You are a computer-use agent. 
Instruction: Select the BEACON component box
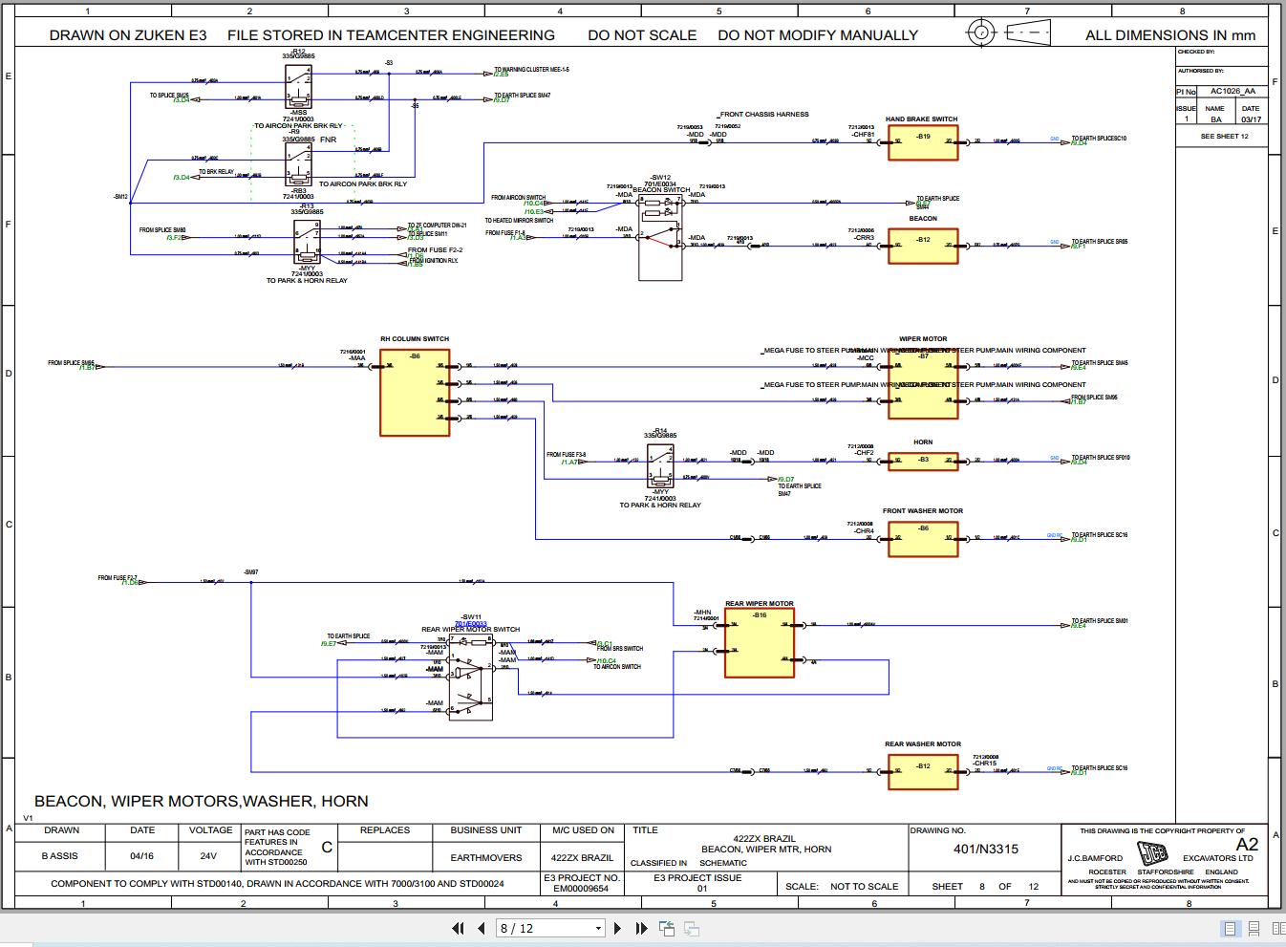point(922,246)
